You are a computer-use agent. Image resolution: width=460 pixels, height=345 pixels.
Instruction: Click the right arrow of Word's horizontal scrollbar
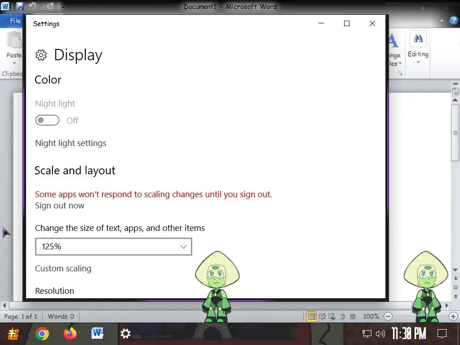(x=447, y=305)
